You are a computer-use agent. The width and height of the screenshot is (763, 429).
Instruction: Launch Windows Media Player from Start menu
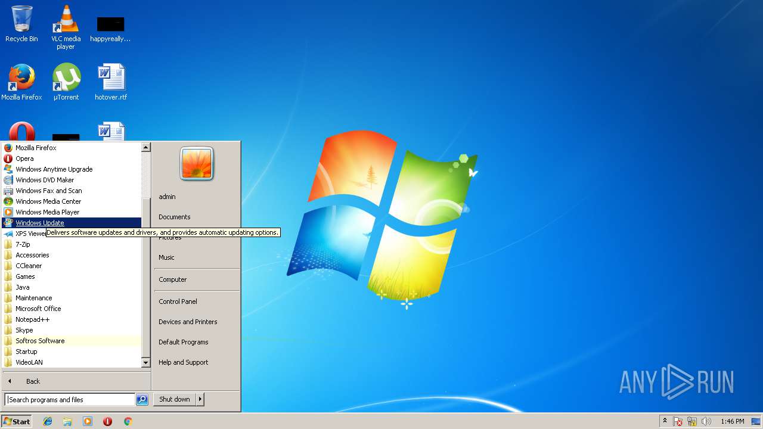72,212
